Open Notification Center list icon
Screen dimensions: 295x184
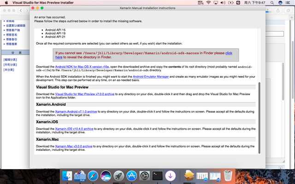coord(288,3)
